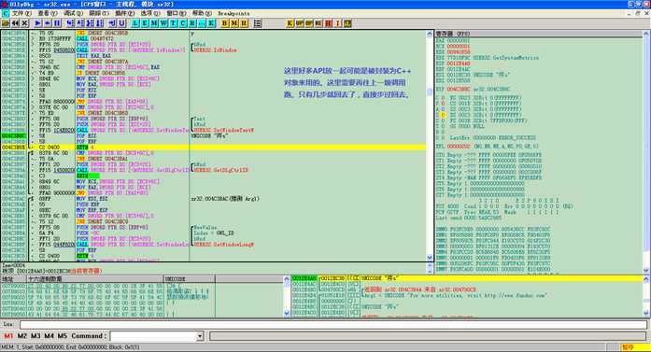This screenshot has height=352, width=651.
Task: Click the U execute-till-user-code icon
Action: click(121, 23)
